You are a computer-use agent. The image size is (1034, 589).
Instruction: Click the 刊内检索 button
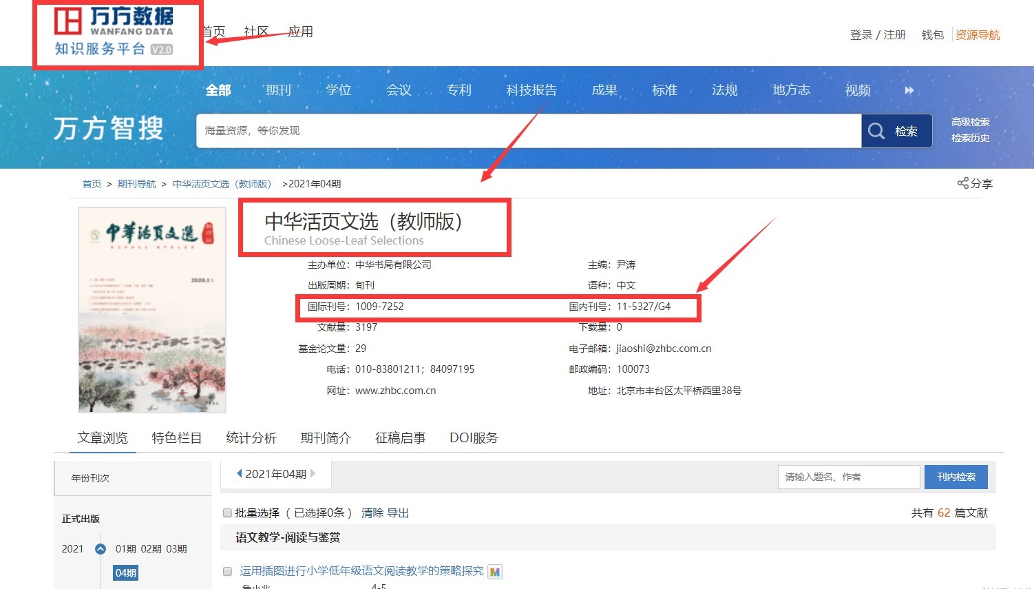[x=956, y=477]
